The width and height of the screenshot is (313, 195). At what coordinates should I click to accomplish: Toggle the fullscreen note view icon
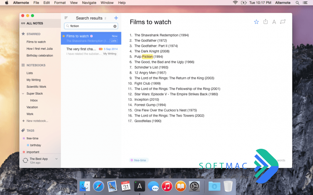(283, 22)
